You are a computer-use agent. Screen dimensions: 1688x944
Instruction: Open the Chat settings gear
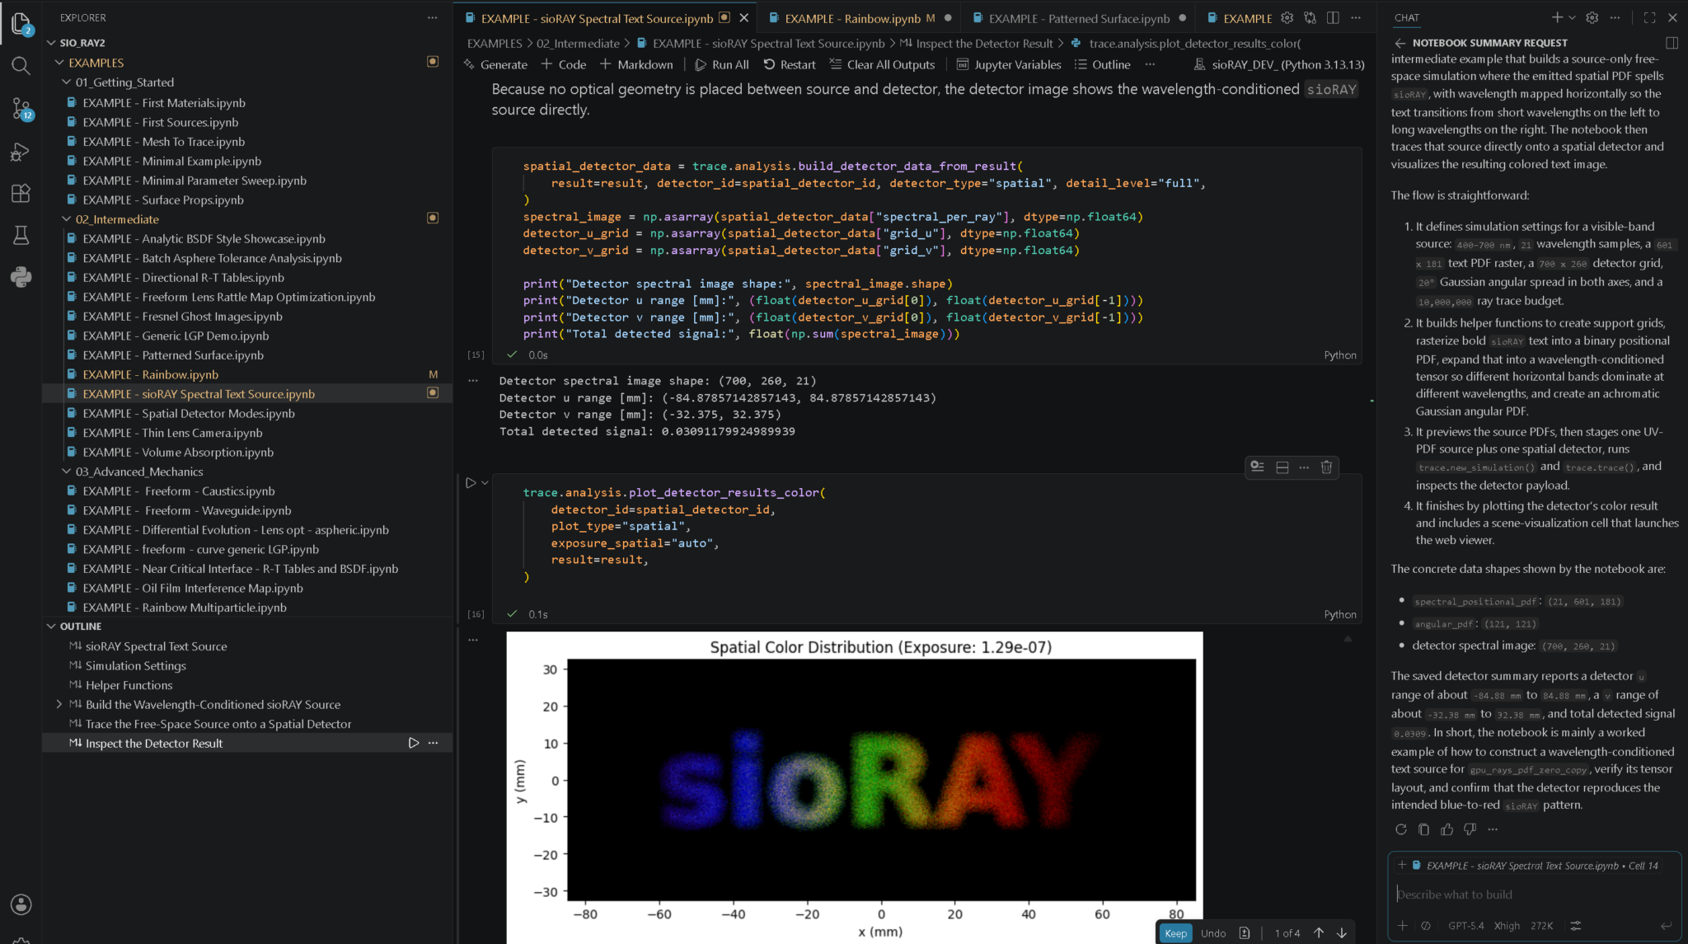click(1592, 17)
